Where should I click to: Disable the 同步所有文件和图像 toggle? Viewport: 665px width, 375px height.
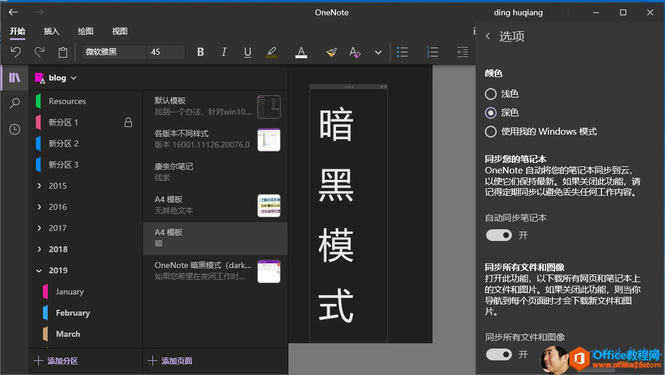[x=498, y=354]
